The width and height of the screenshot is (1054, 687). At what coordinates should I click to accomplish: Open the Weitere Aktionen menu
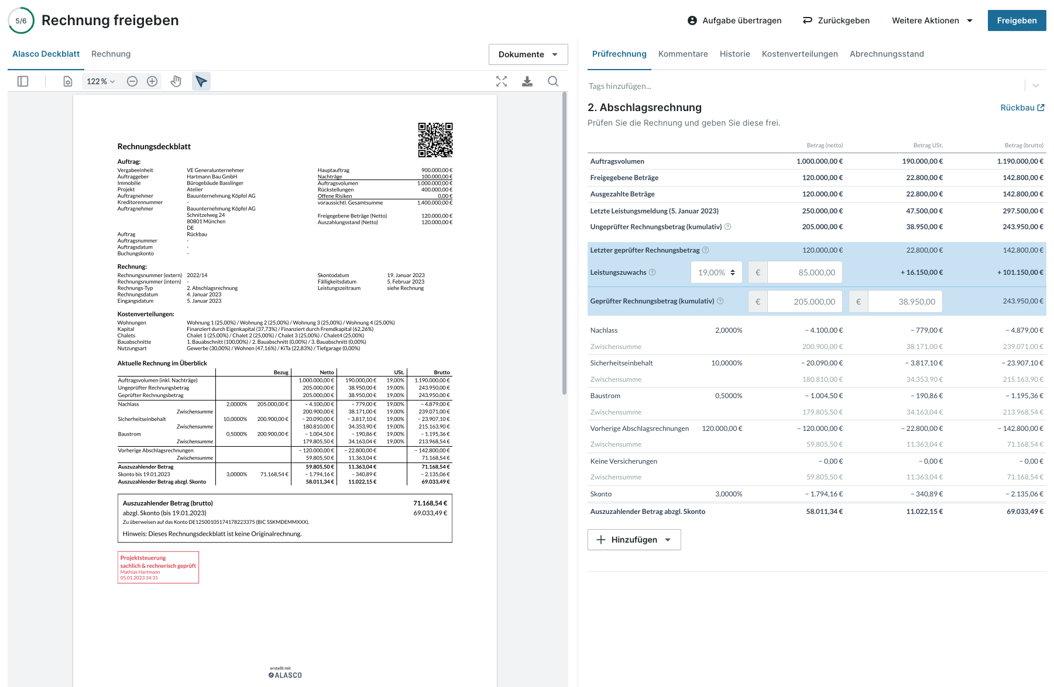pyautogui.click(x=932, y=20)
